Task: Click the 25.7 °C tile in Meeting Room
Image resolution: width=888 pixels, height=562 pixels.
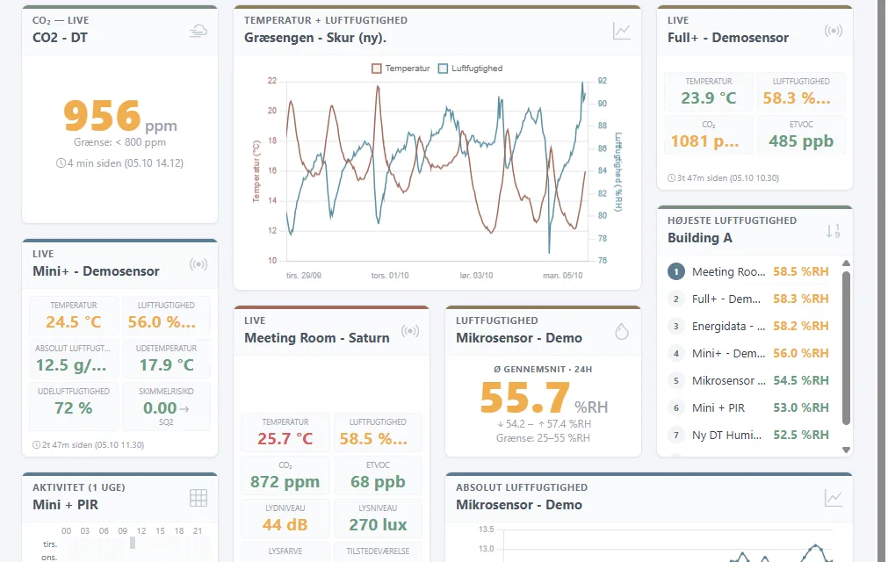Action: [x=285, y=432]
